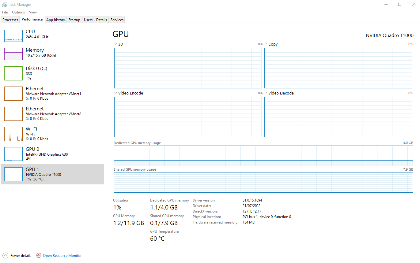Switch to the Services tab
Image resolution: width=420 pixels, height=263 pixels.
pos(116,19)
